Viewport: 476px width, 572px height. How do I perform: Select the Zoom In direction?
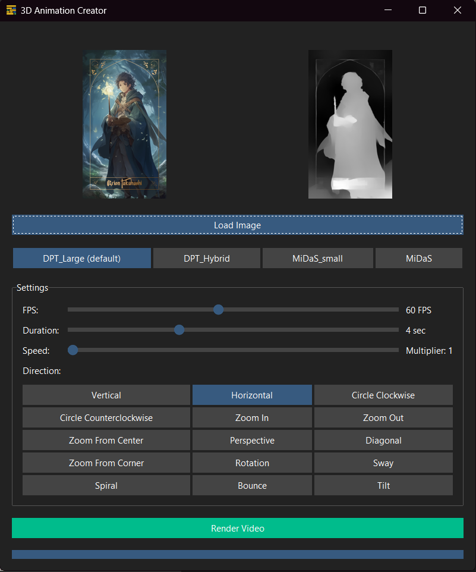click(252, 418)
